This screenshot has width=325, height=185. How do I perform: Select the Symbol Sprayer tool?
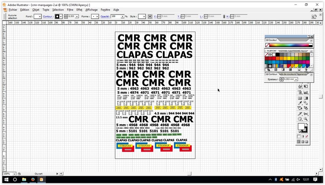[x=300, y=92]
